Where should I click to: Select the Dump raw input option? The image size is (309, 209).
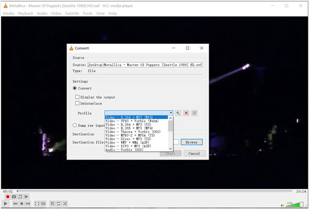coord(75,125)
